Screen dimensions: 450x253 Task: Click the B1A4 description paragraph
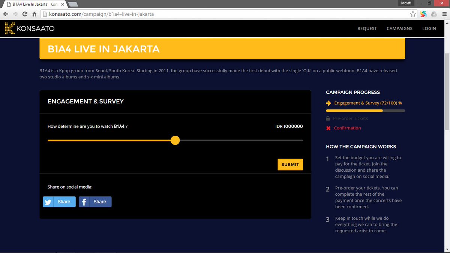(x=218, y=74)
